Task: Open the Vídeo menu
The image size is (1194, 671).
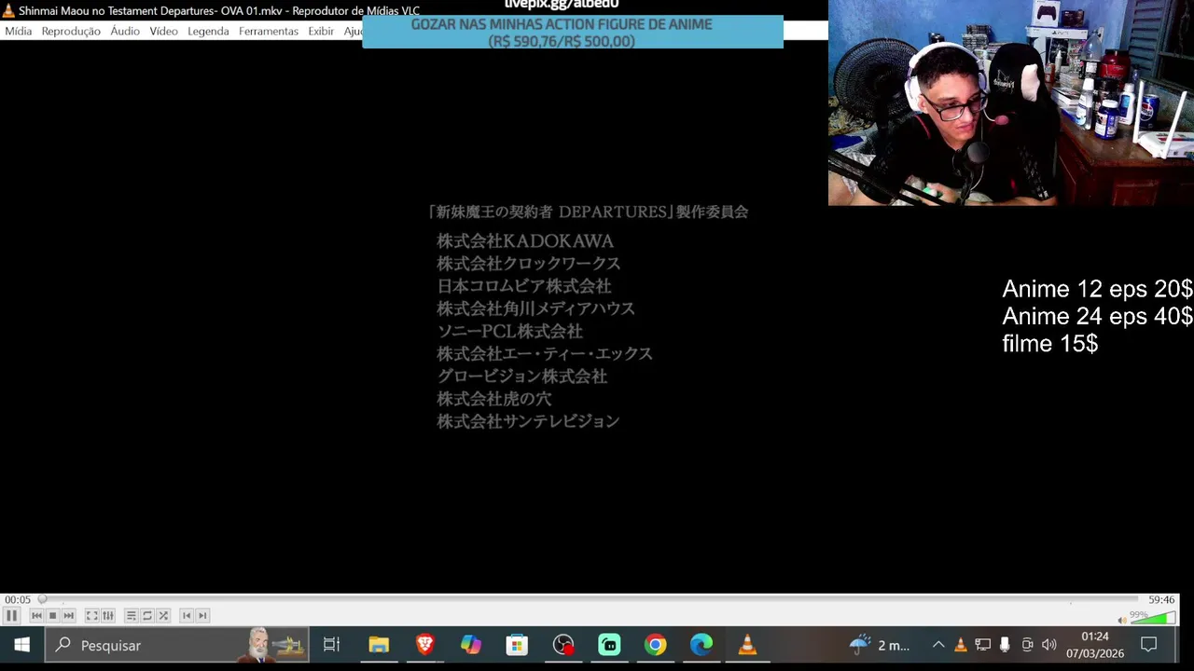Action: coord(163,31)
